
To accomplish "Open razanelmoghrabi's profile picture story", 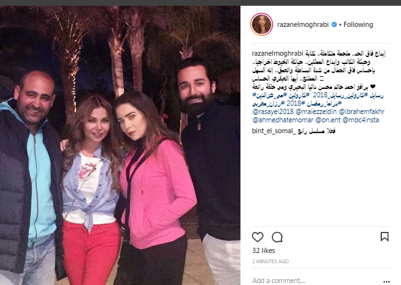I will [262, 24].
